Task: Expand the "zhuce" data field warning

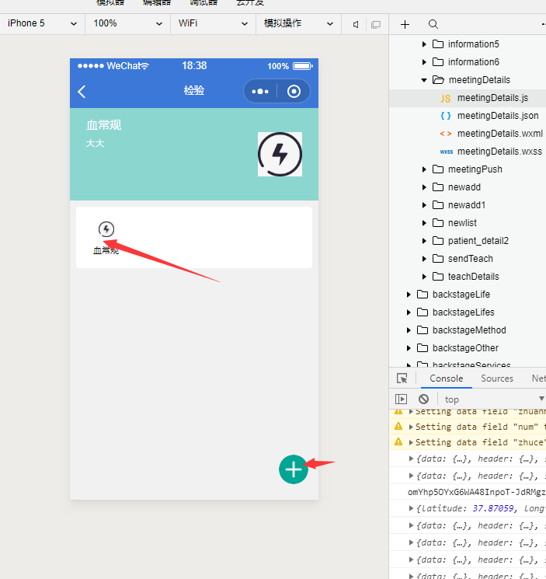Action: click(411, 442)
